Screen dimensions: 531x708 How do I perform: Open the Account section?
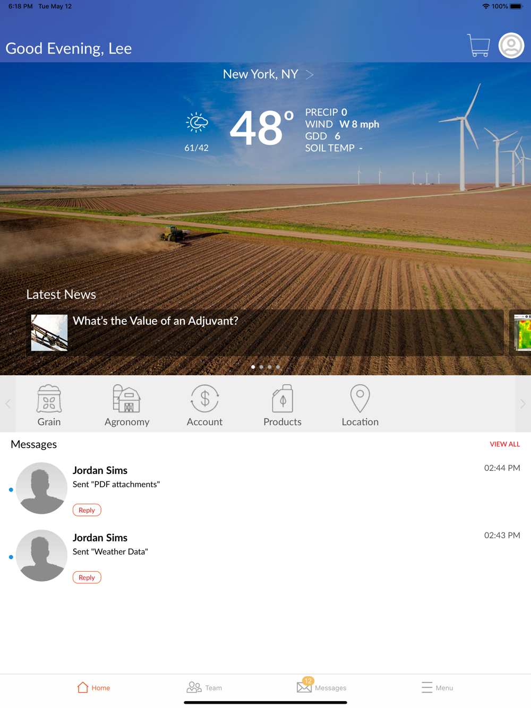204,405
